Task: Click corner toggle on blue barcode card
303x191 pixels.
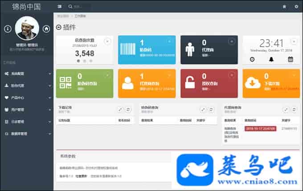Action: pos(169,41)
